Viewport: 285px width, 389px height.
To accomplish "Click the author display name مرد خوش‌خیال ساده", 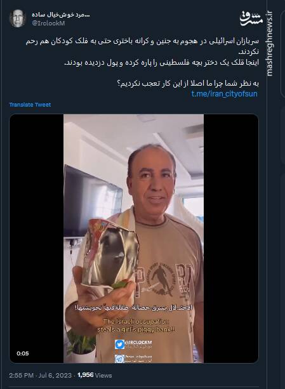I will point(61,15).
